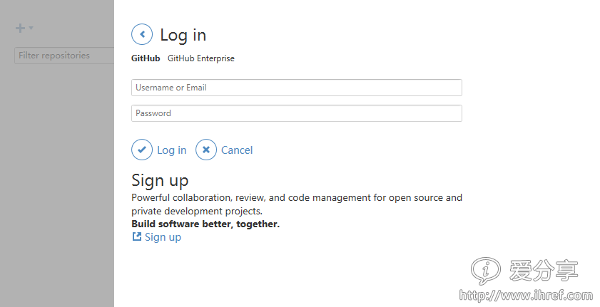Click the Cancel button text
Viewport: 600px width, 307px height.
coord(237,150)
